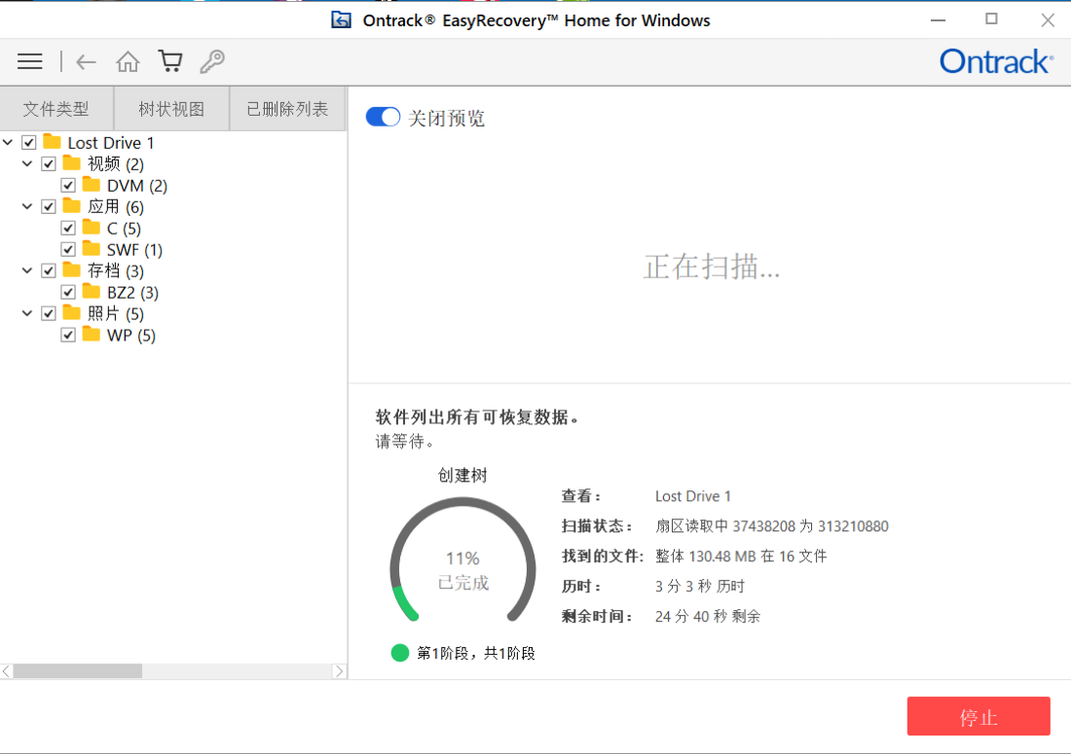Screen dimensions: 1071x754
Task: Open the shopping cart purchase icon
Action: coord(170,61)
